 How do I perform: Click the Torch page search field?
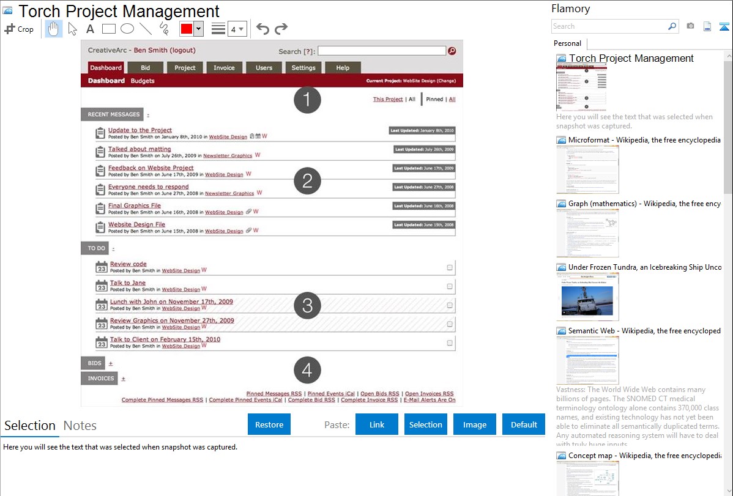(382, 51)
